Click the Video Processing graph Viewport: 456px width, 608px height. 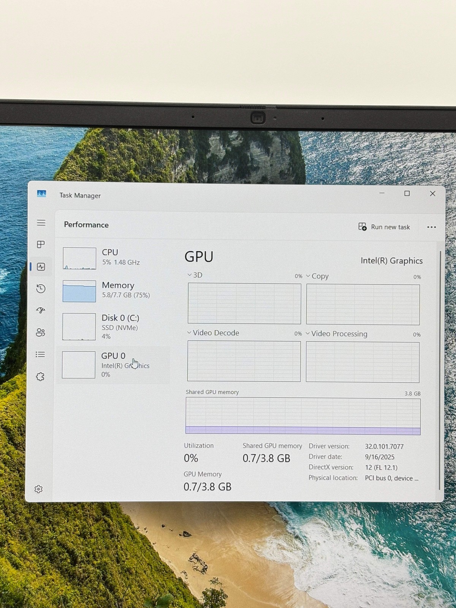[363, 362]
